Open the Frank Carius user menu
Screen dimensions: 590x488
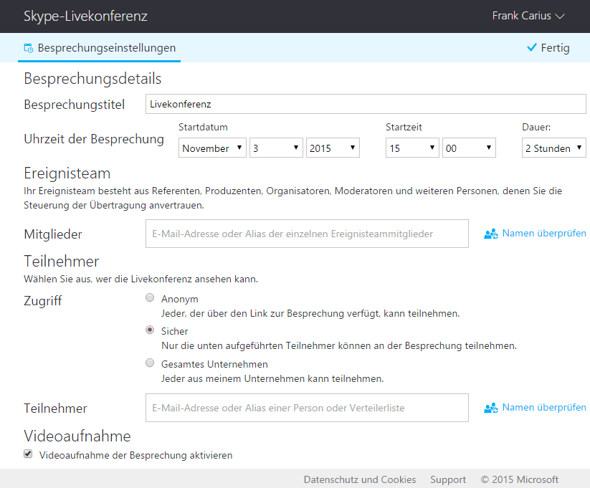pos(528,16)
